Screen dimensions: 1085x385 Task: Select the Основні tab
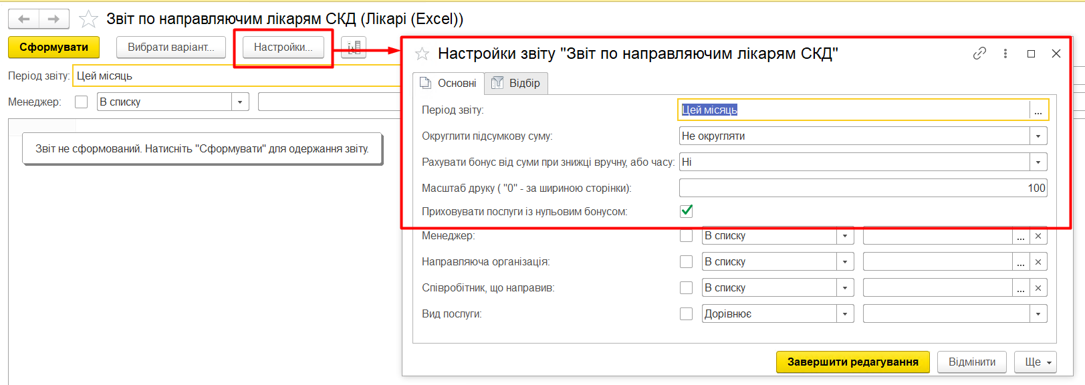[x=448, y=84]
